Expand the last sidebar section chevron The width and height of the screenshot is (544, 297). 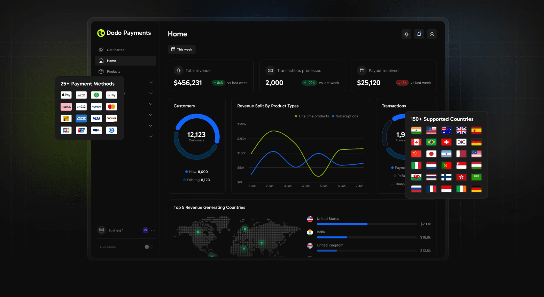tap(151, 136)
